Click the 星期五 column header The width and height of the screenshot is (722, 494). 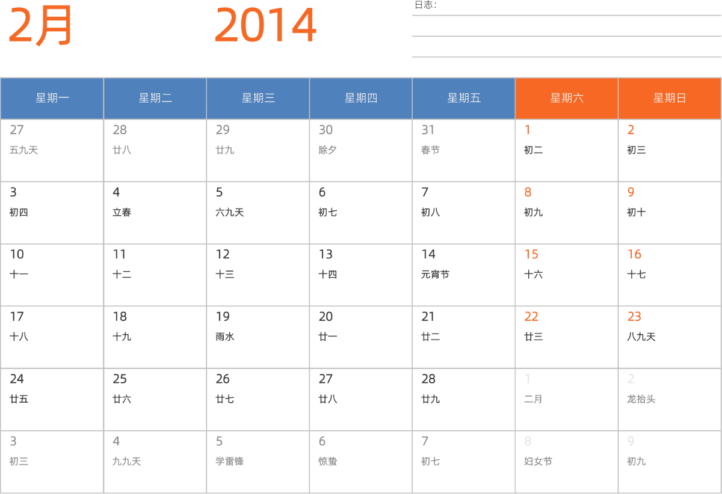(x=464, y=99)
